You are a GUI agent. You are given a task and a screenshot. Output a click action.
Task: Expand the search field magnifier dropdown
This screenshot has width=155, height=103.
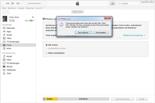120,4
